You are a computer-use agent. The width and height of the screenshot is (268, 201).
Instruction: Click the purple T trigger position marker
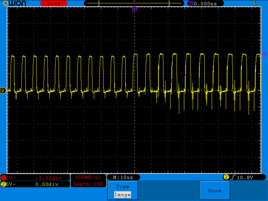[x=135, y=9]
